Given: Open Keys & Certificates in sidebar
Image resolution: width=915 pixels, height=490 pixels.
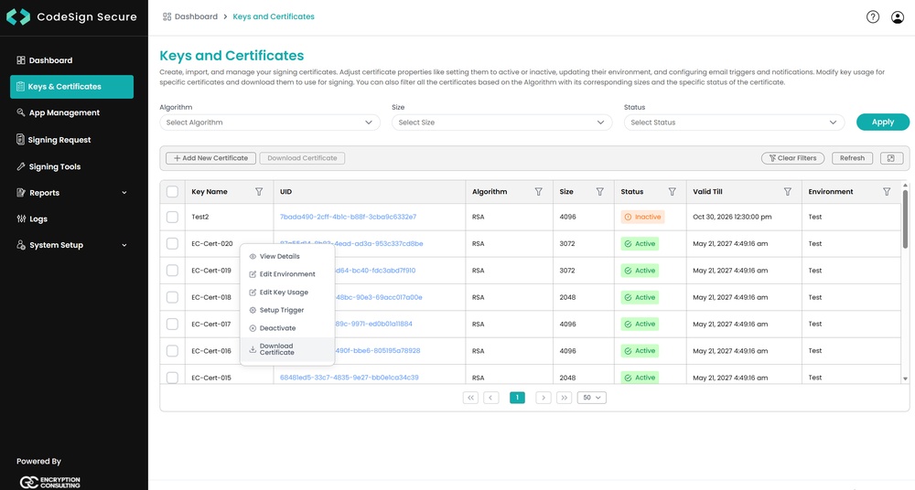Looking at the screenshot, I should click(x=71, y=87).
